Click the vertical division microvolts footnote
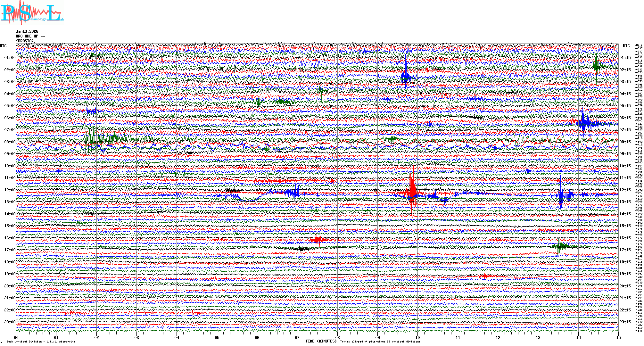The image size is (644, 346). click(x=41, y=342)
